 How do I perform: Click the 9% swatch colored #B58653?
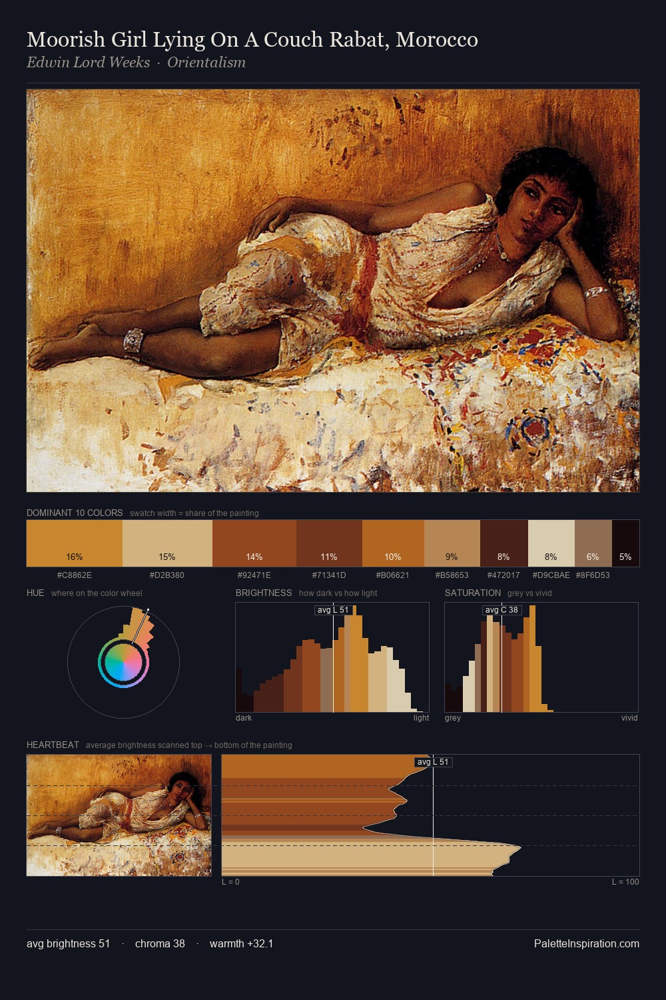click(452, 543)
